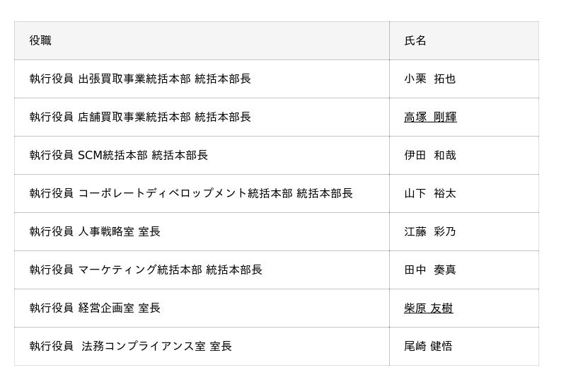Click the 人事戦略室 室長 role cell
566x387 pixels.
coord(119,232)
